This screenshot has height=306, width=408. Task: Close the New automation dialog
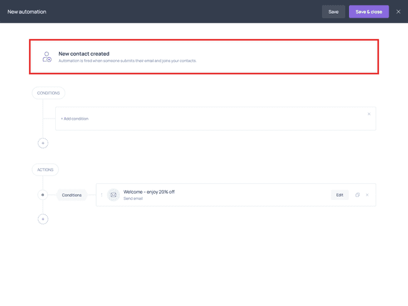point(398,12)
